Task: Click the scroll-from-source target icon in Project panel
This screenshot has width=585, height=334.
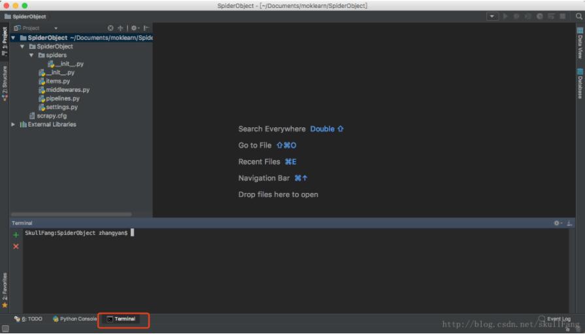Action: click(110, 28)
